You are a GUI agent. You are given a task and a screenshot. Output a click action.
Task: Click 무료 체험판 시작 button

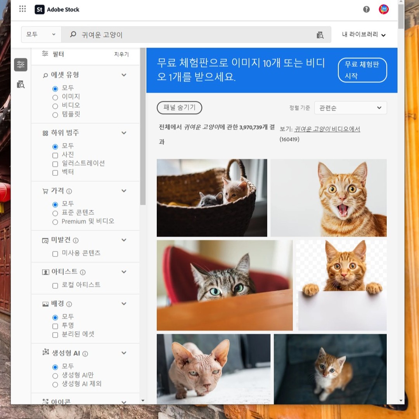point(362,70)
